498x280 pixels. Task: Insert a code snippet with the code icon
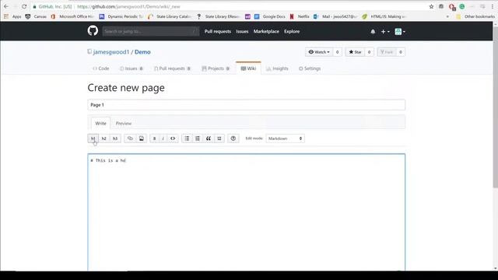point(173,138)
